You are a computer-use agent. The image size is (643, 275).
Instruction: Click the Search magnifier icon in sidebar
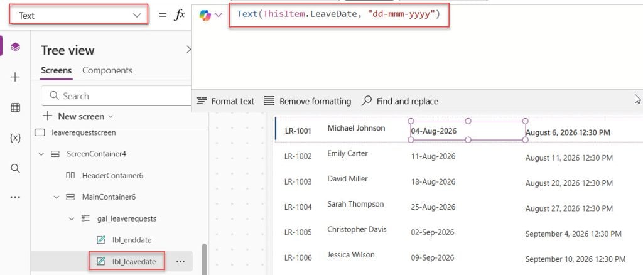coord(15,168)
